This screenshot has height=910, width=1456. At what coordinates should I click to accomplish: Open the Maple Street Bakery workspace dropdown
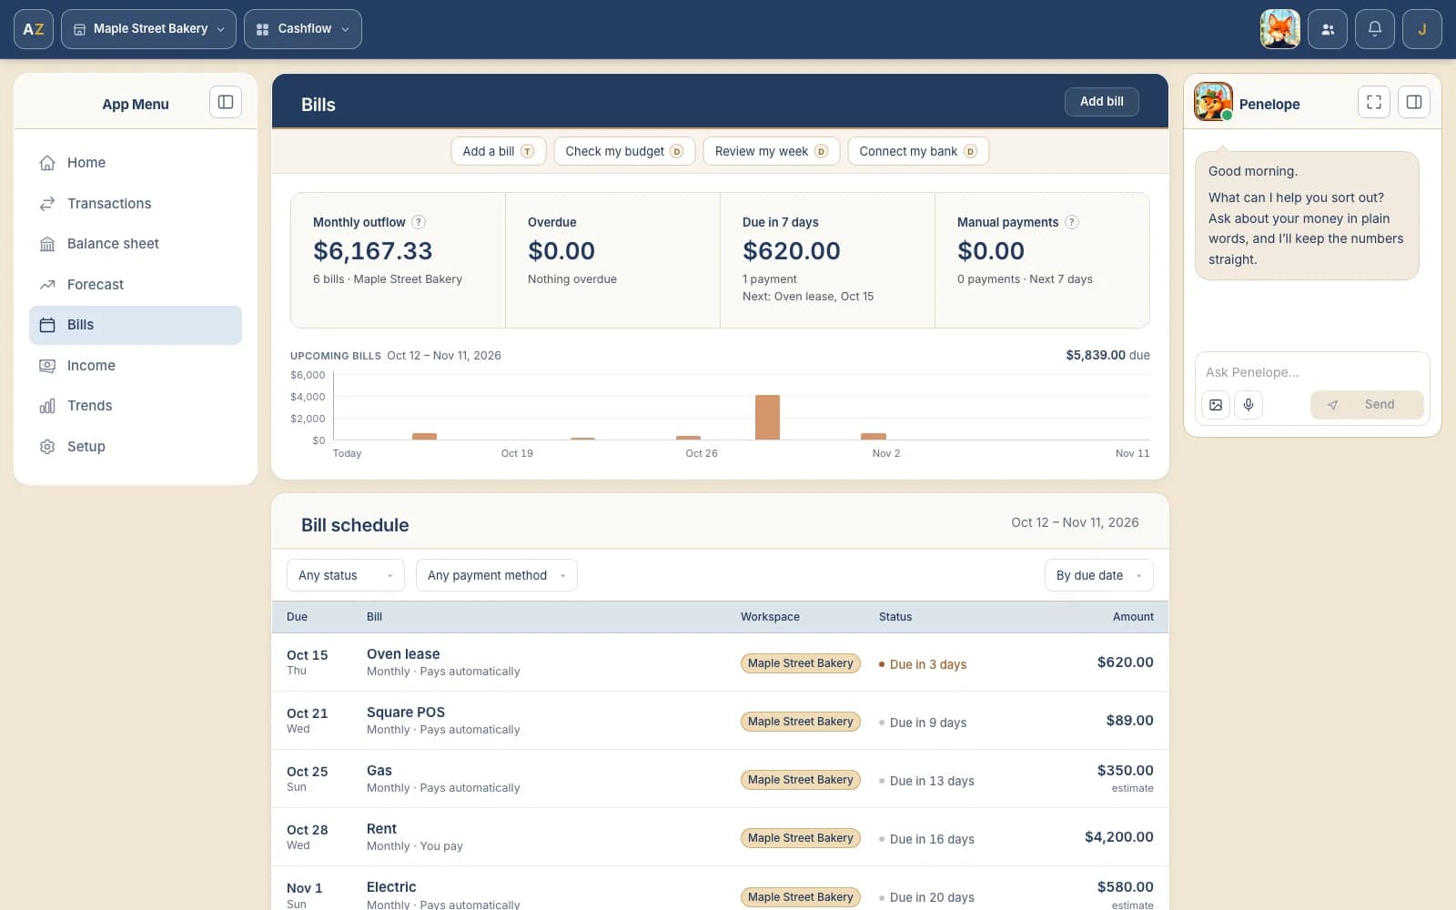(149, 29)
